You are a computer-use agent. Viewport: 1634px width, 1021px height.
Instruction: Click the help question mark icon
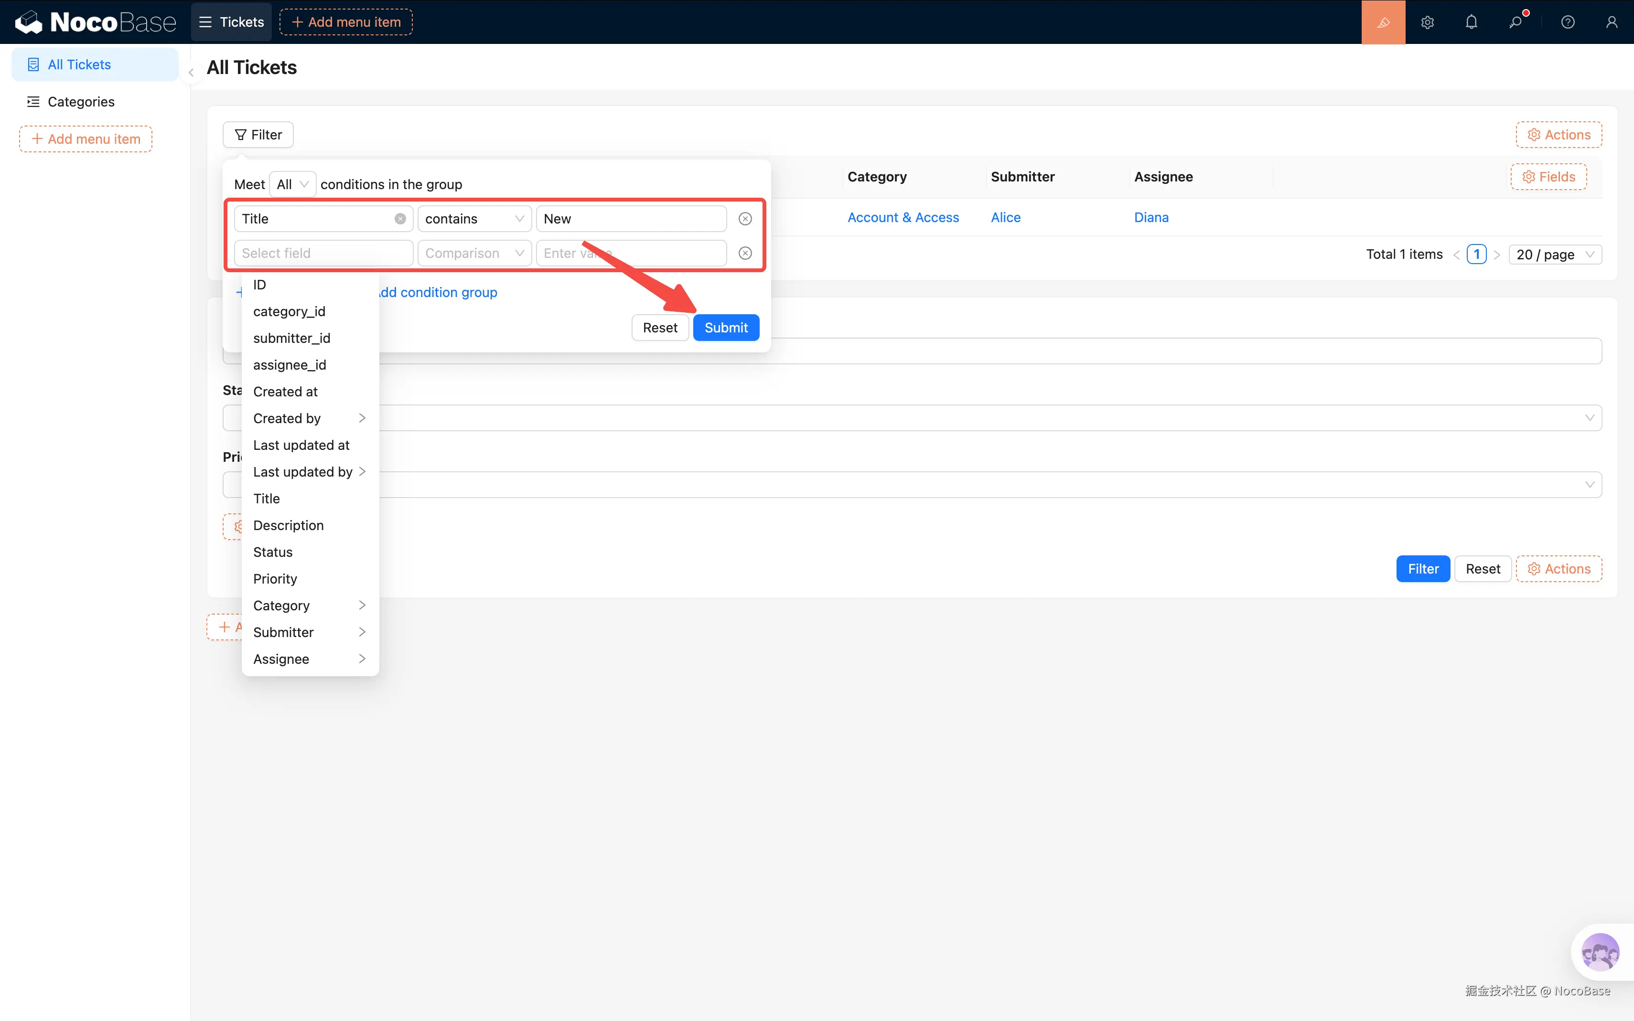[1567, 22]
